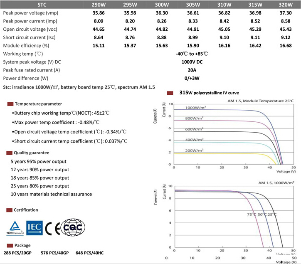Screen dimensions: 301x264
Task: Click the CQC globe logo
Action: (73, 227)
